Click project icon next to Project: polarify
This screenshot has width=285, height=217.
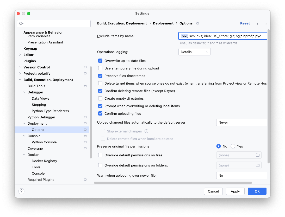pyautogui.click(x=85, y=73)
